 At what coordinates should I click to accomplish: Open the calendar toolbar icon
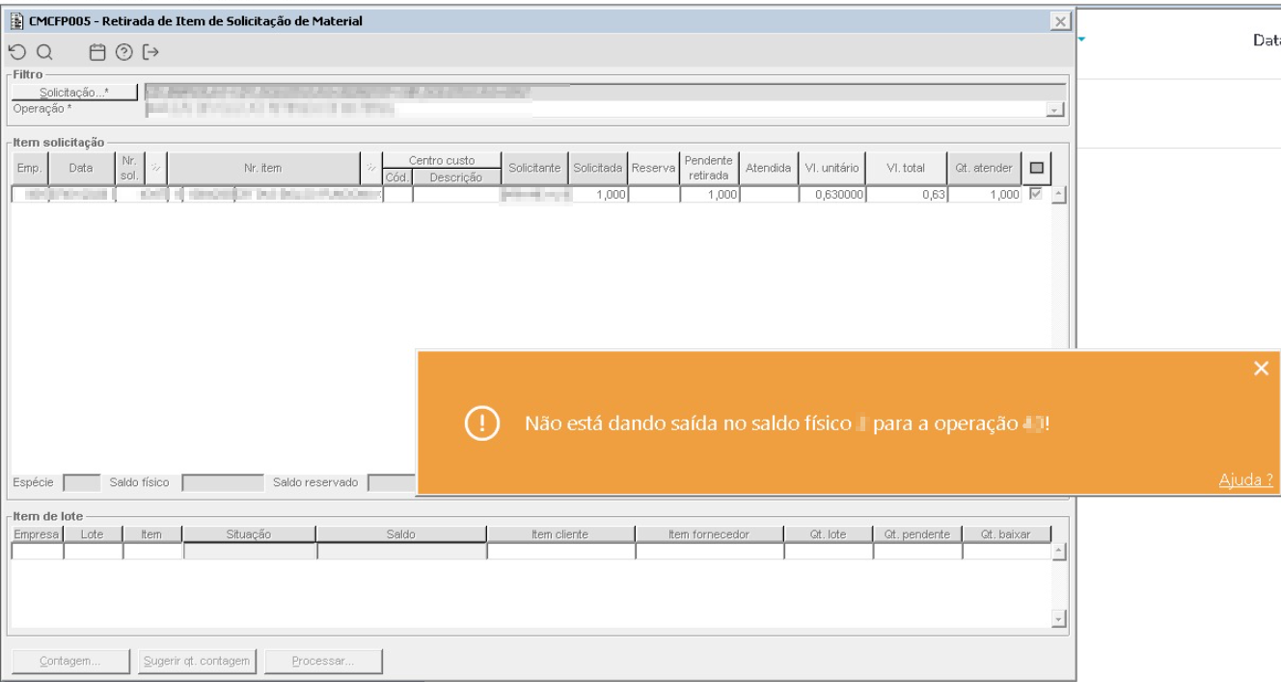click(96, 51)
